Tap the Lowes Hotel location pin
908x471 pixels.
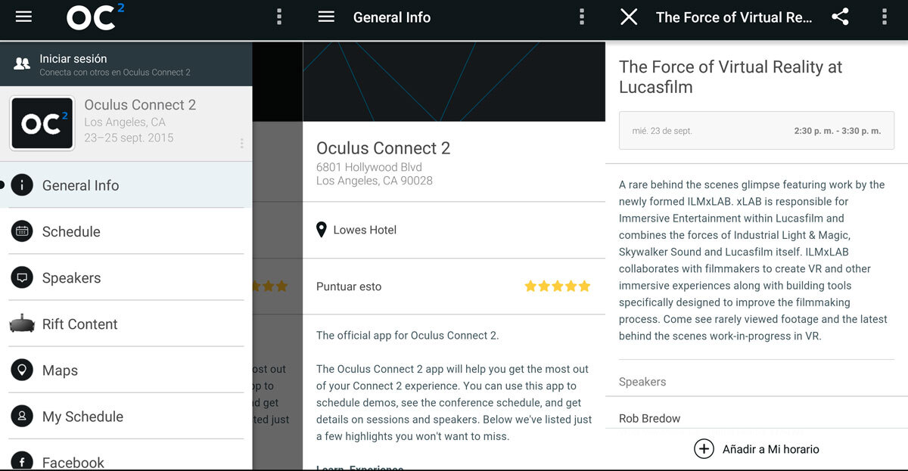click(322, 230)
